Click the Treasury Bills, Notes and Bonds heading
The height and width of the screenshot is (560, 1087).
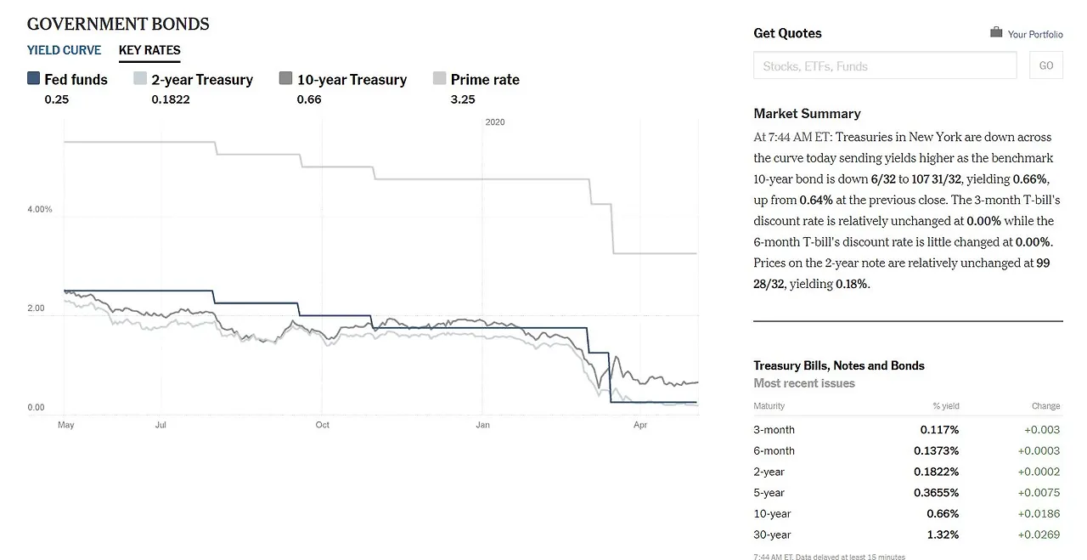coord(839,365)
